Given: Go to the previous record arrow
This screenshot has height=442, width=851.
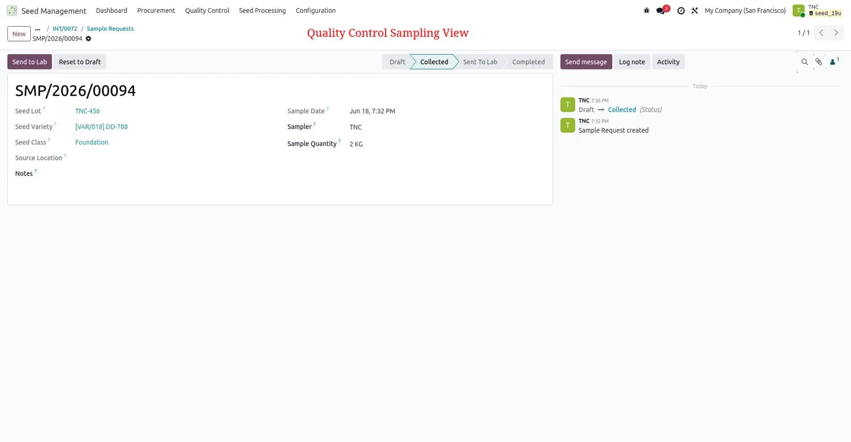Looking at the screenshot, I should point(821,33).
